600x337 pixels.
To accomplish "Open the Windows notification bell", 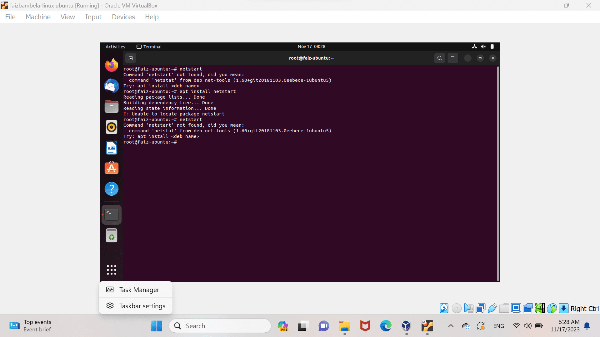I will pos(587,326).
